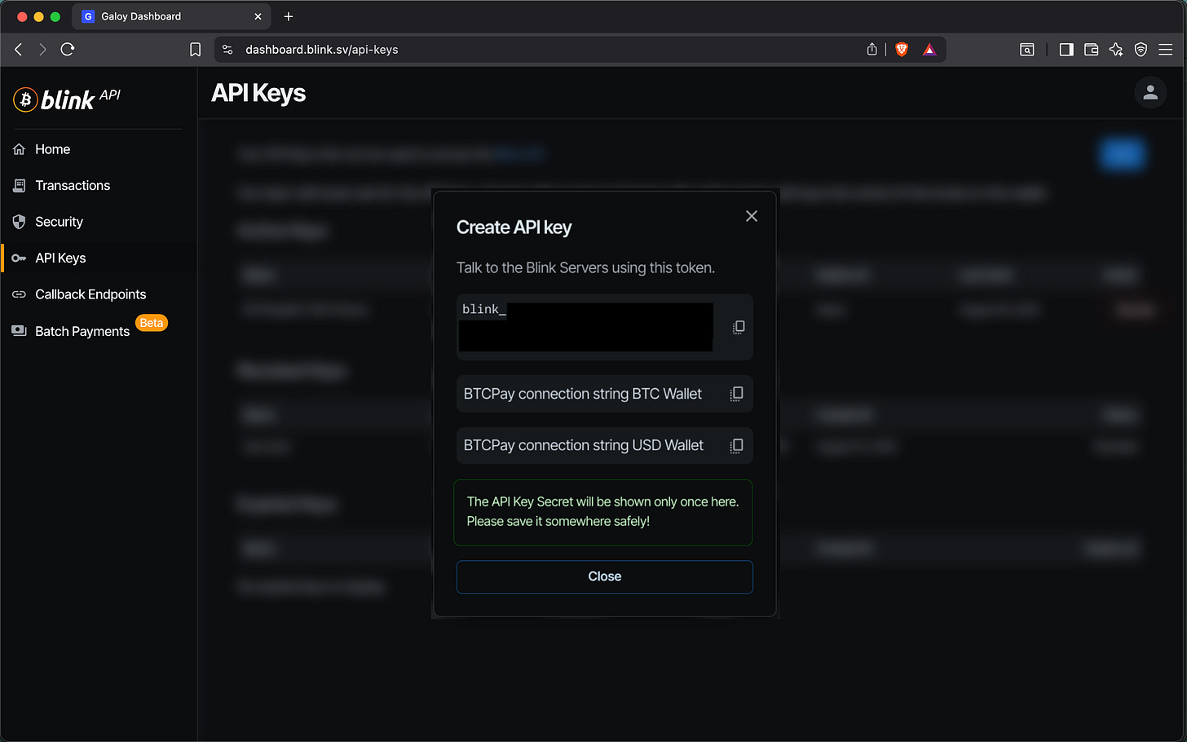Click the blurred blue button at top right
Image resolution: width=1187 pixels, height=742 pixels.
(1122, 154)
